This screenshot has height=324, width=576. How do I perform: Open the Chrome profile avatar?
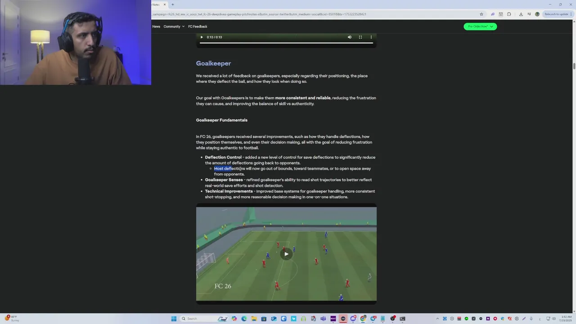(x=537, y=14)
